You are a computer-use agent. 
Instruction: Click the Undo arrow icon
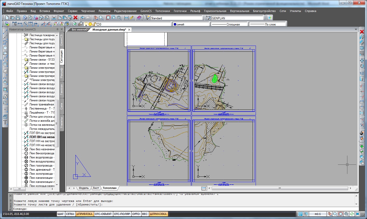(83, 18)
